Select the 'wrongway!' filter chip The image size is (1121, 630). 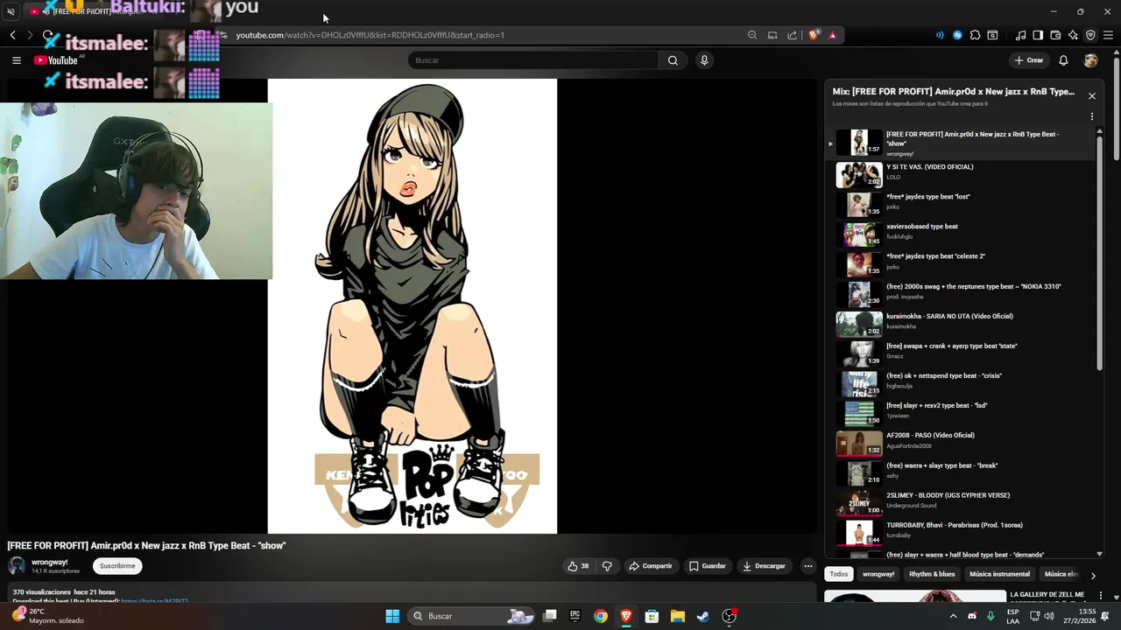pos(878,574)
